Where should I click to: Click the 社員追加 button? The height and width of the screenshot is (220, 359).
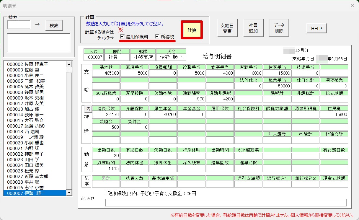click(253, 28)
